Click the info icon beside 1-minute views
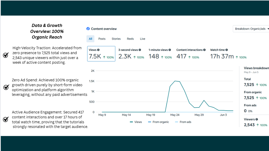 click(x=170, y=50)
